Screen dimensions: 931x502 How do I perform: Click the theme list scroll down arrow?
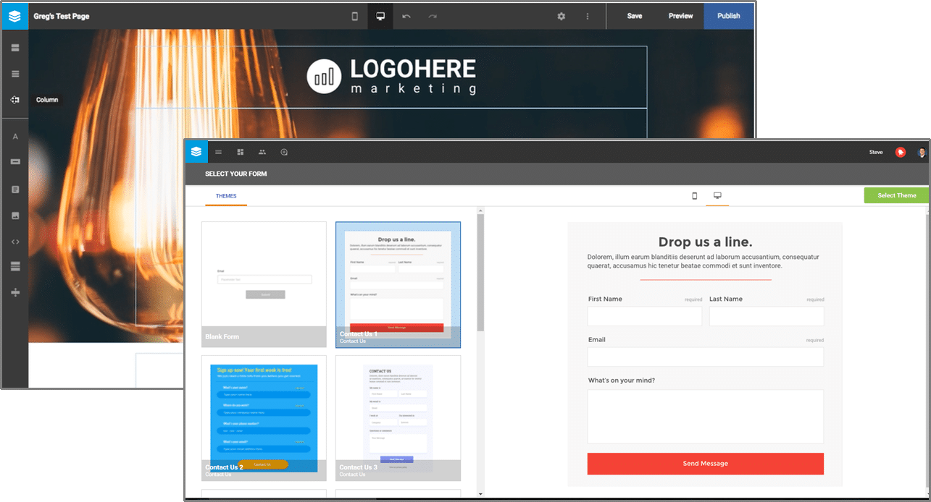(480, 494)
